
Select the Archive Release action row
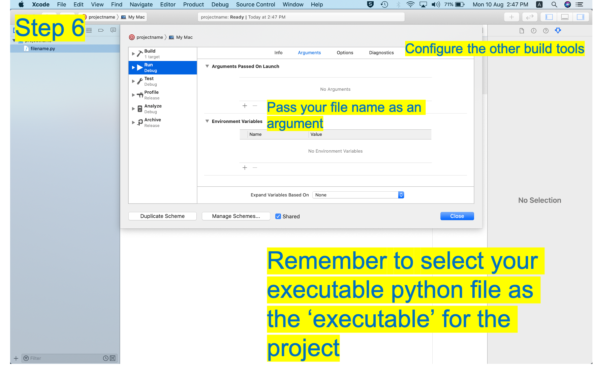163,123
